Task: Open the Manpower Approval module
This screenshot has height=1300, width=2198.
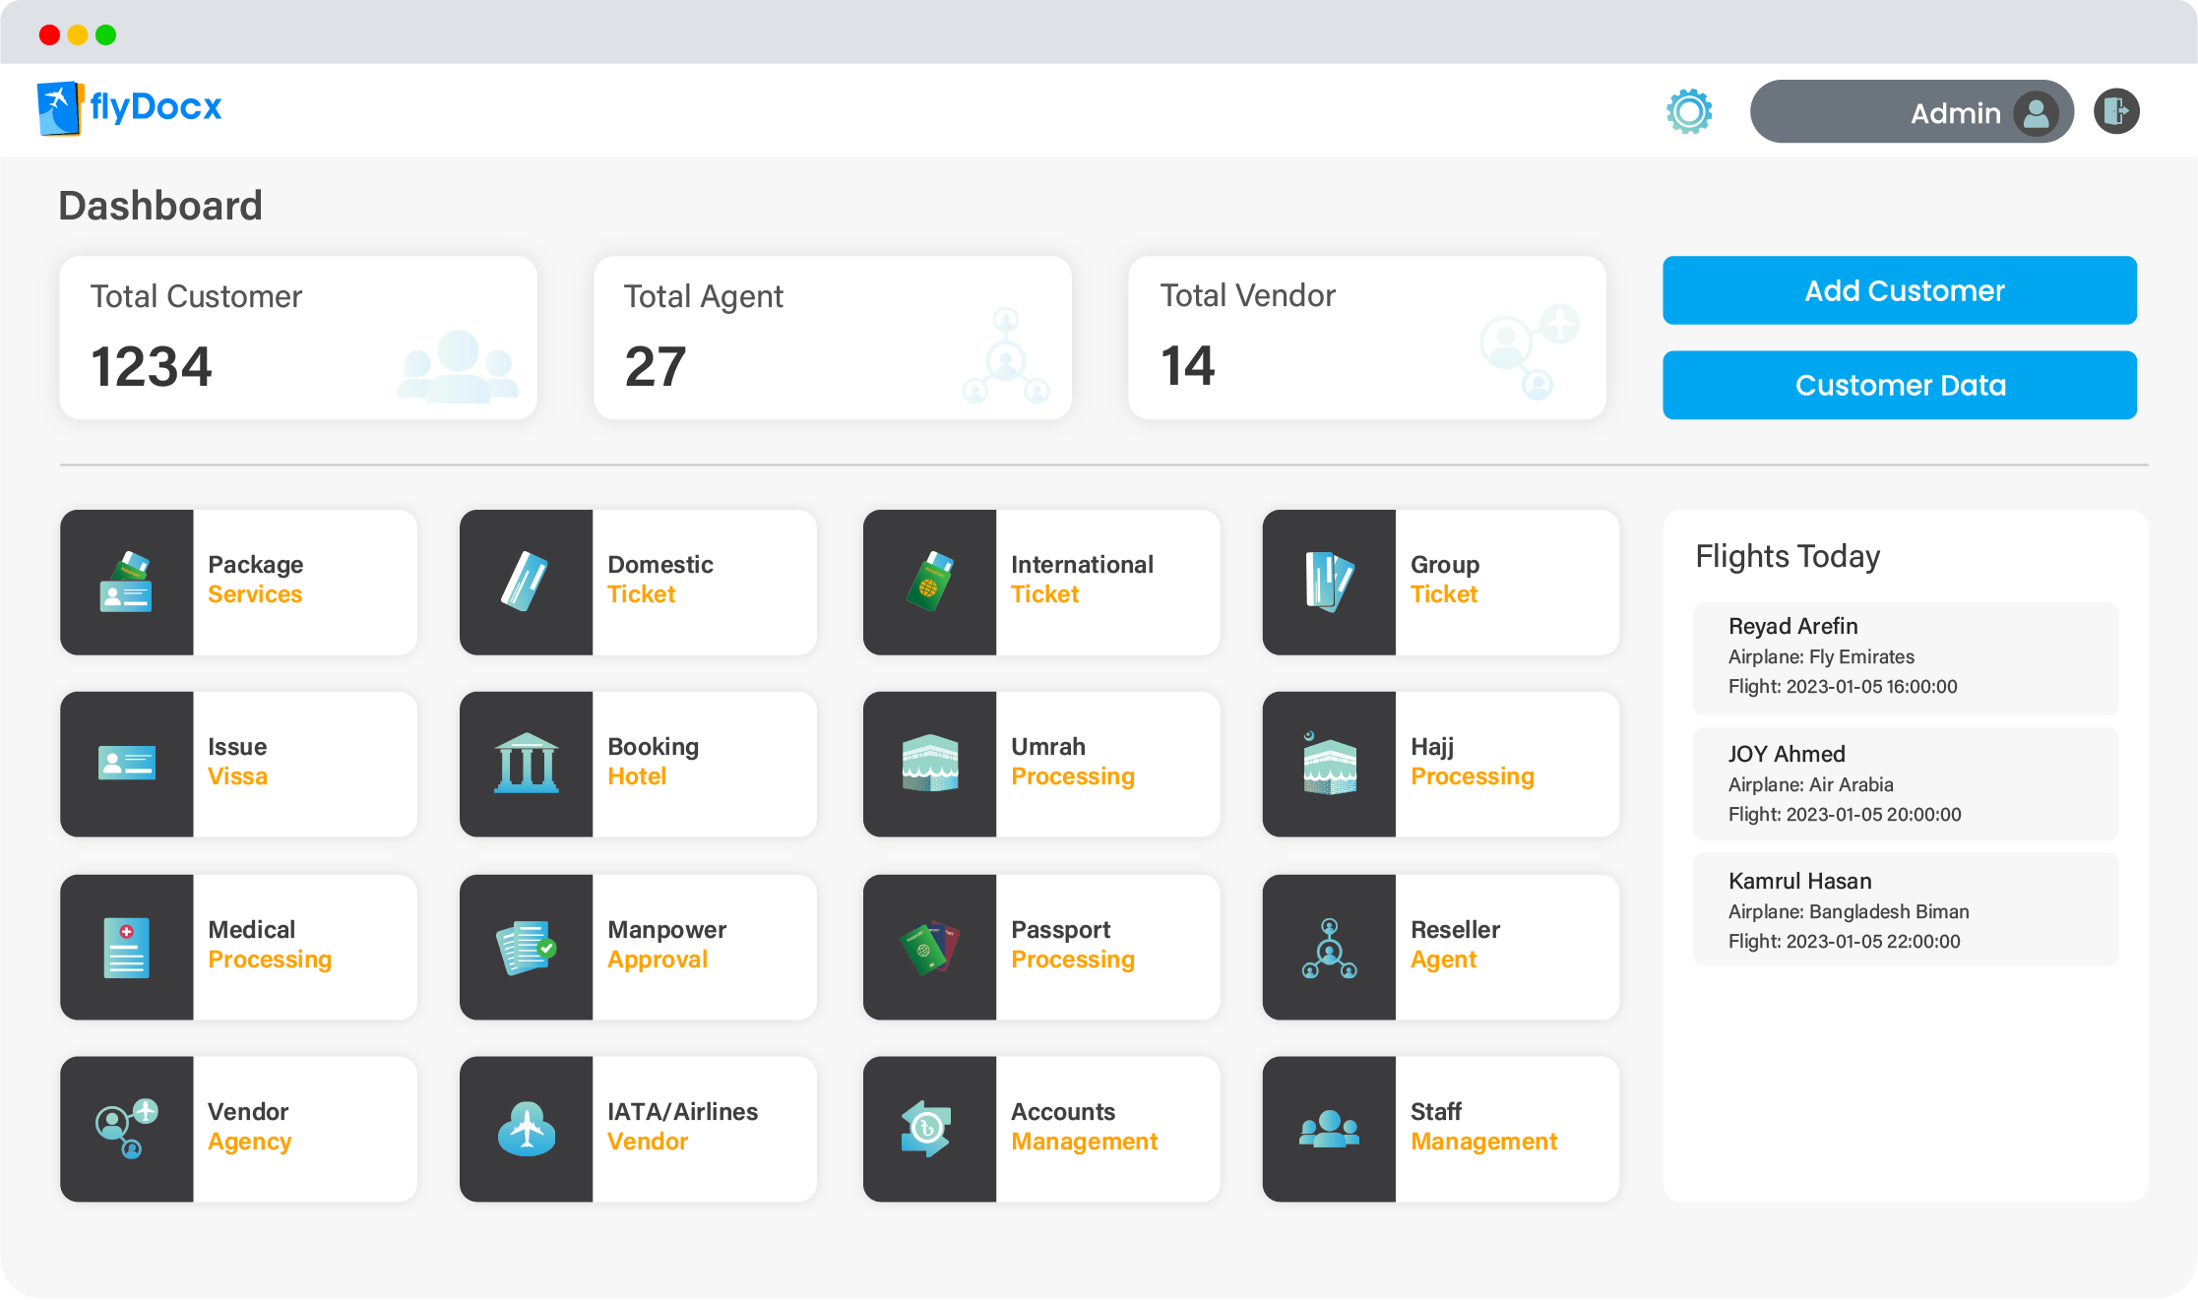Action: click(667, 946)
